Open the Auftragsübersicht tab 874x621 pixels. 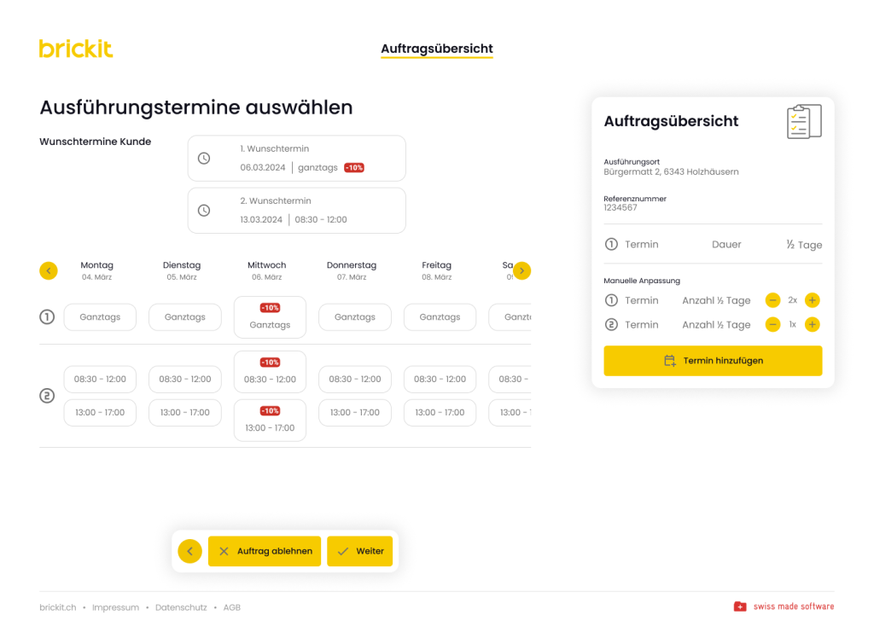pos(437,49)
